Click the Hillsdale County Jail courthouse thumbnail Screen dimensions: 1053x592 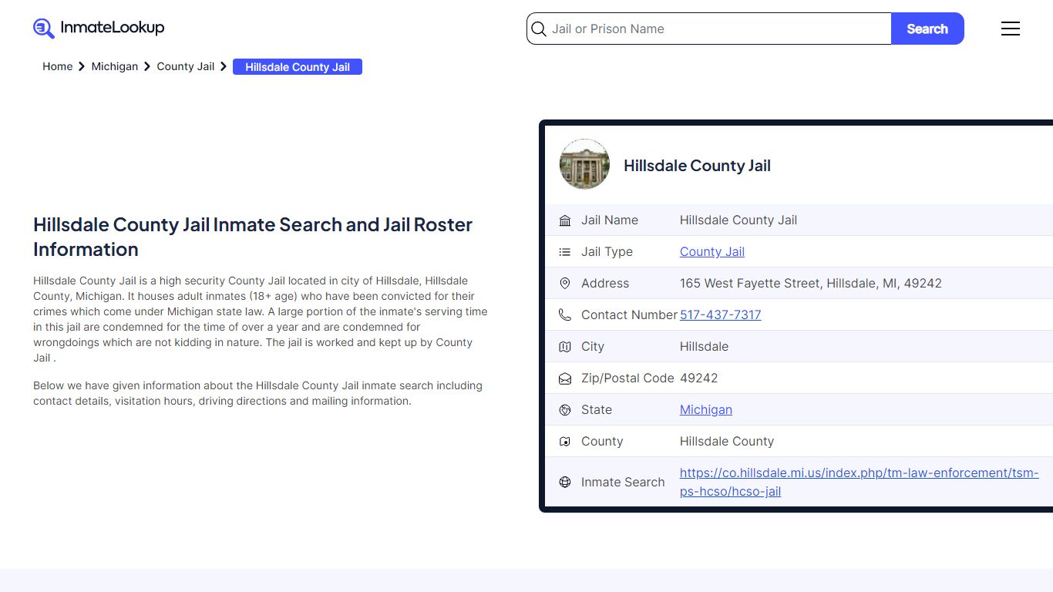pos(584,164)
